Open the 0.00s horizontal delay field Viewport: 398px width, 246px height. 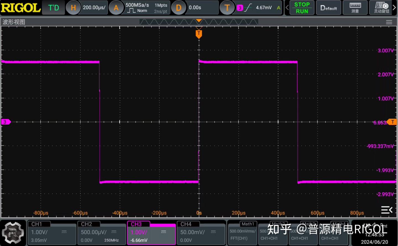(195, 8)
